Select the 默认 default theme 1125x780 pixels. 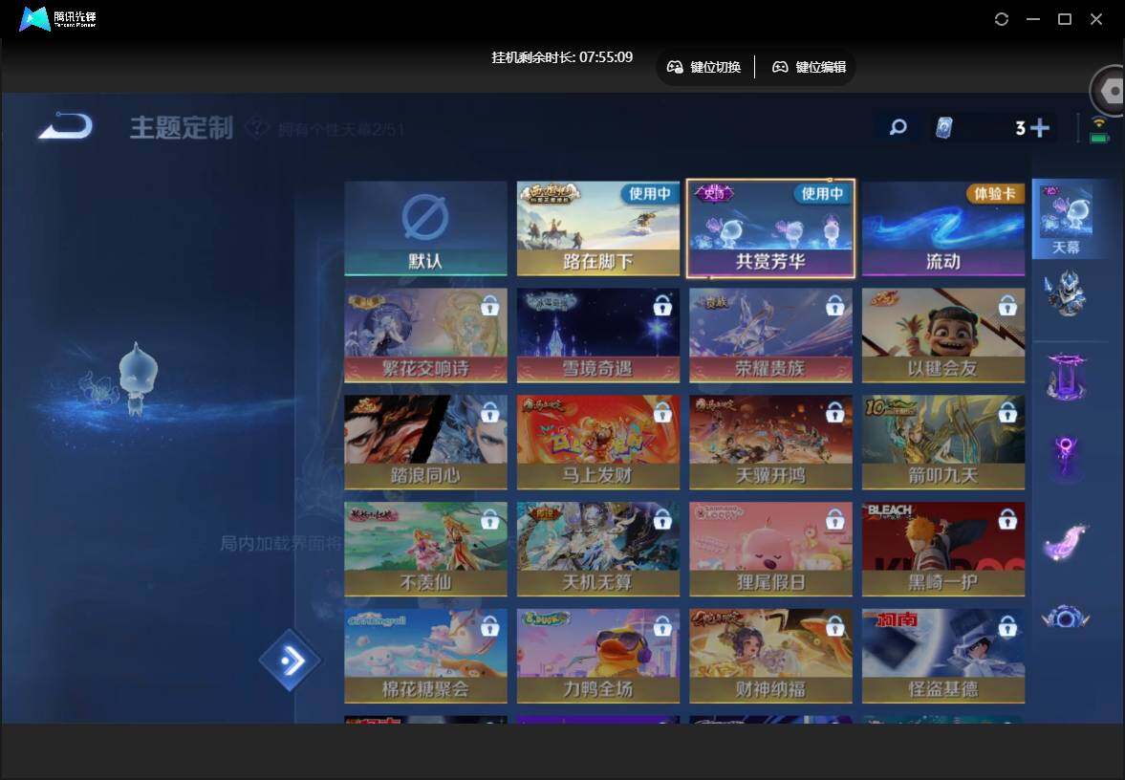[425, 228]
